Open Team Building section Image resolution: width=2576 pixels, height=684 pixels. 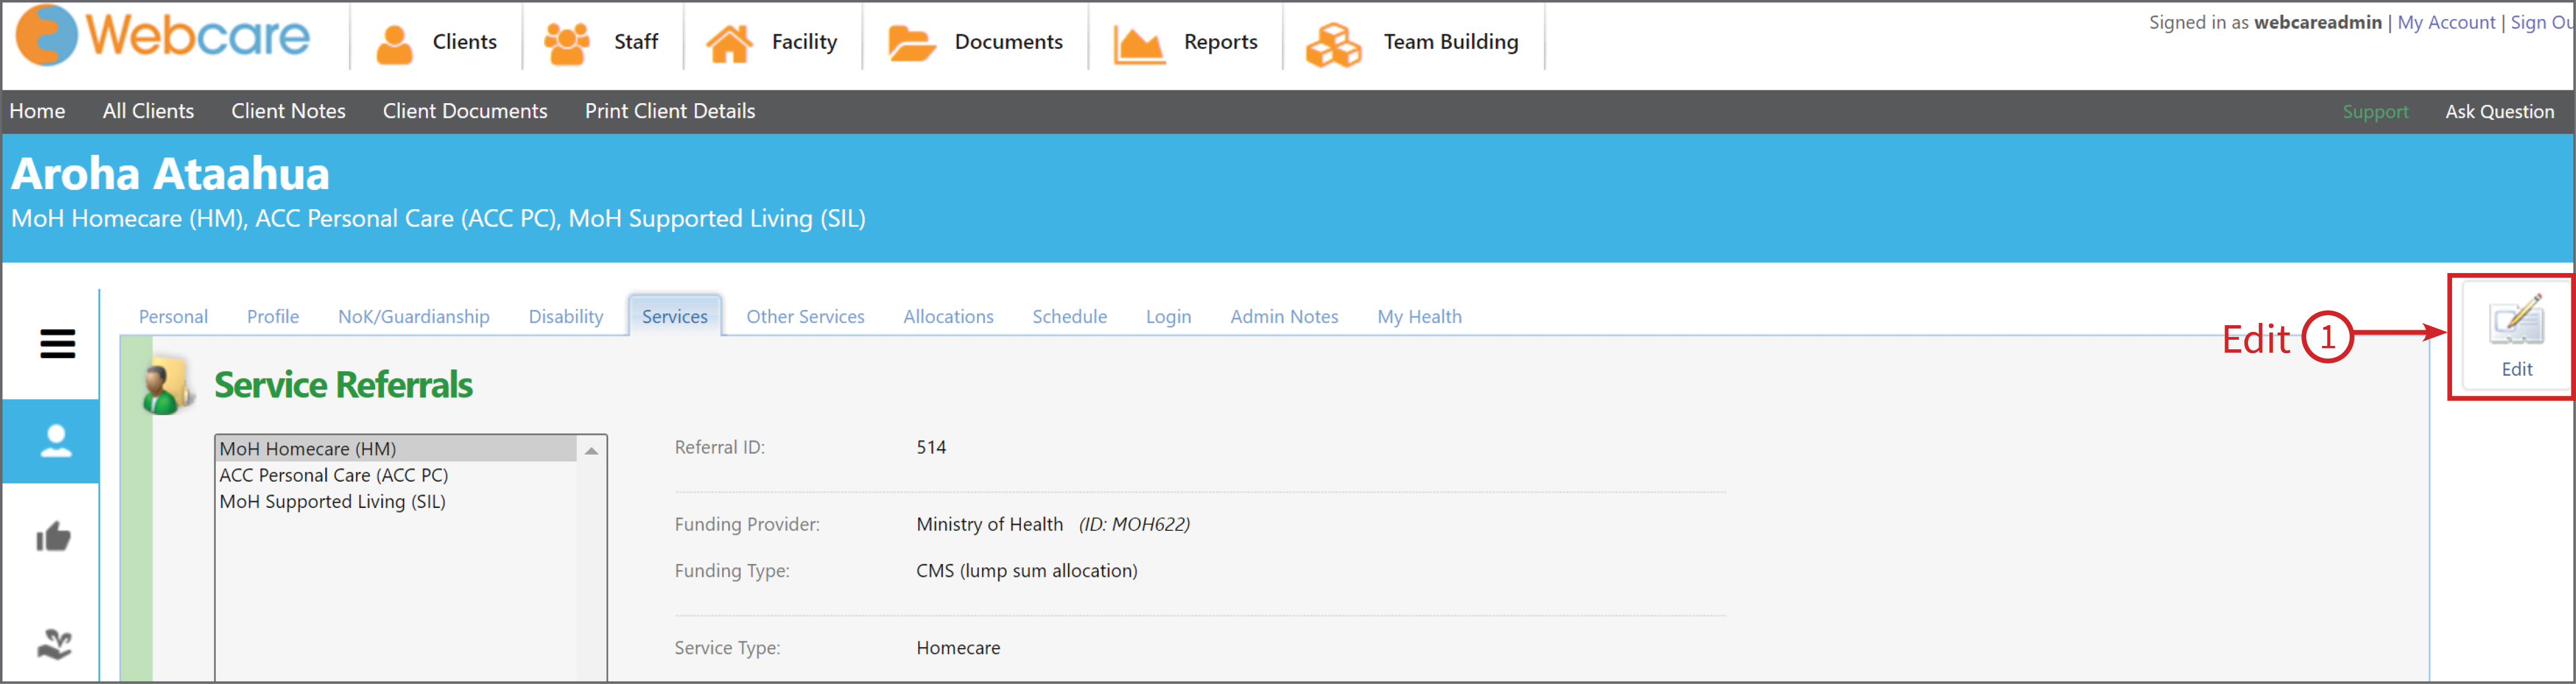[x=1412, y=42]
